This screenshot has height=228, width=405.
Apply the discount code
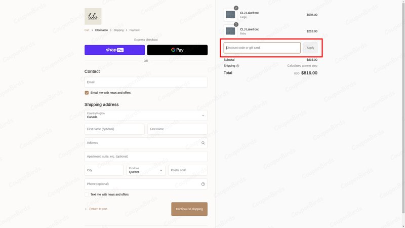310,48
